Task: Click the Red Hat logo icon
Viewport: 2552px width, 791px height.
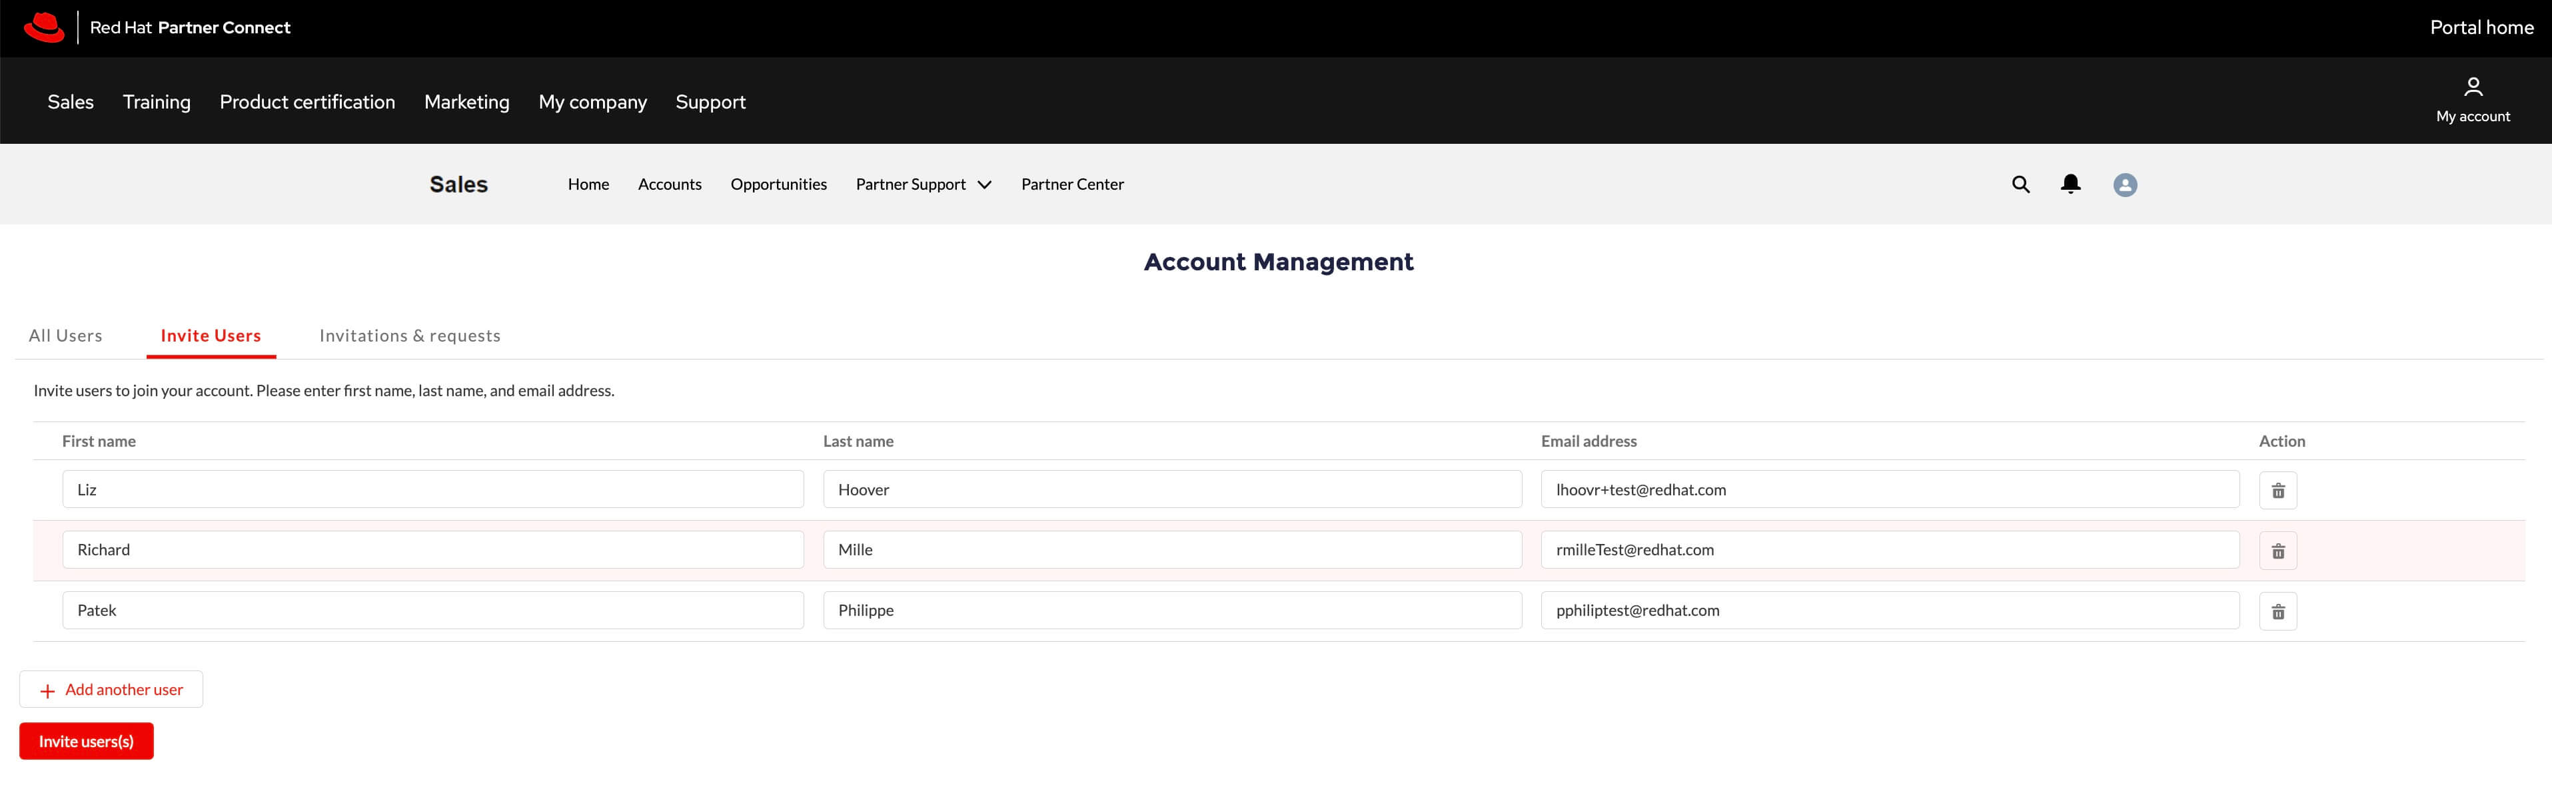Action: 43,28
